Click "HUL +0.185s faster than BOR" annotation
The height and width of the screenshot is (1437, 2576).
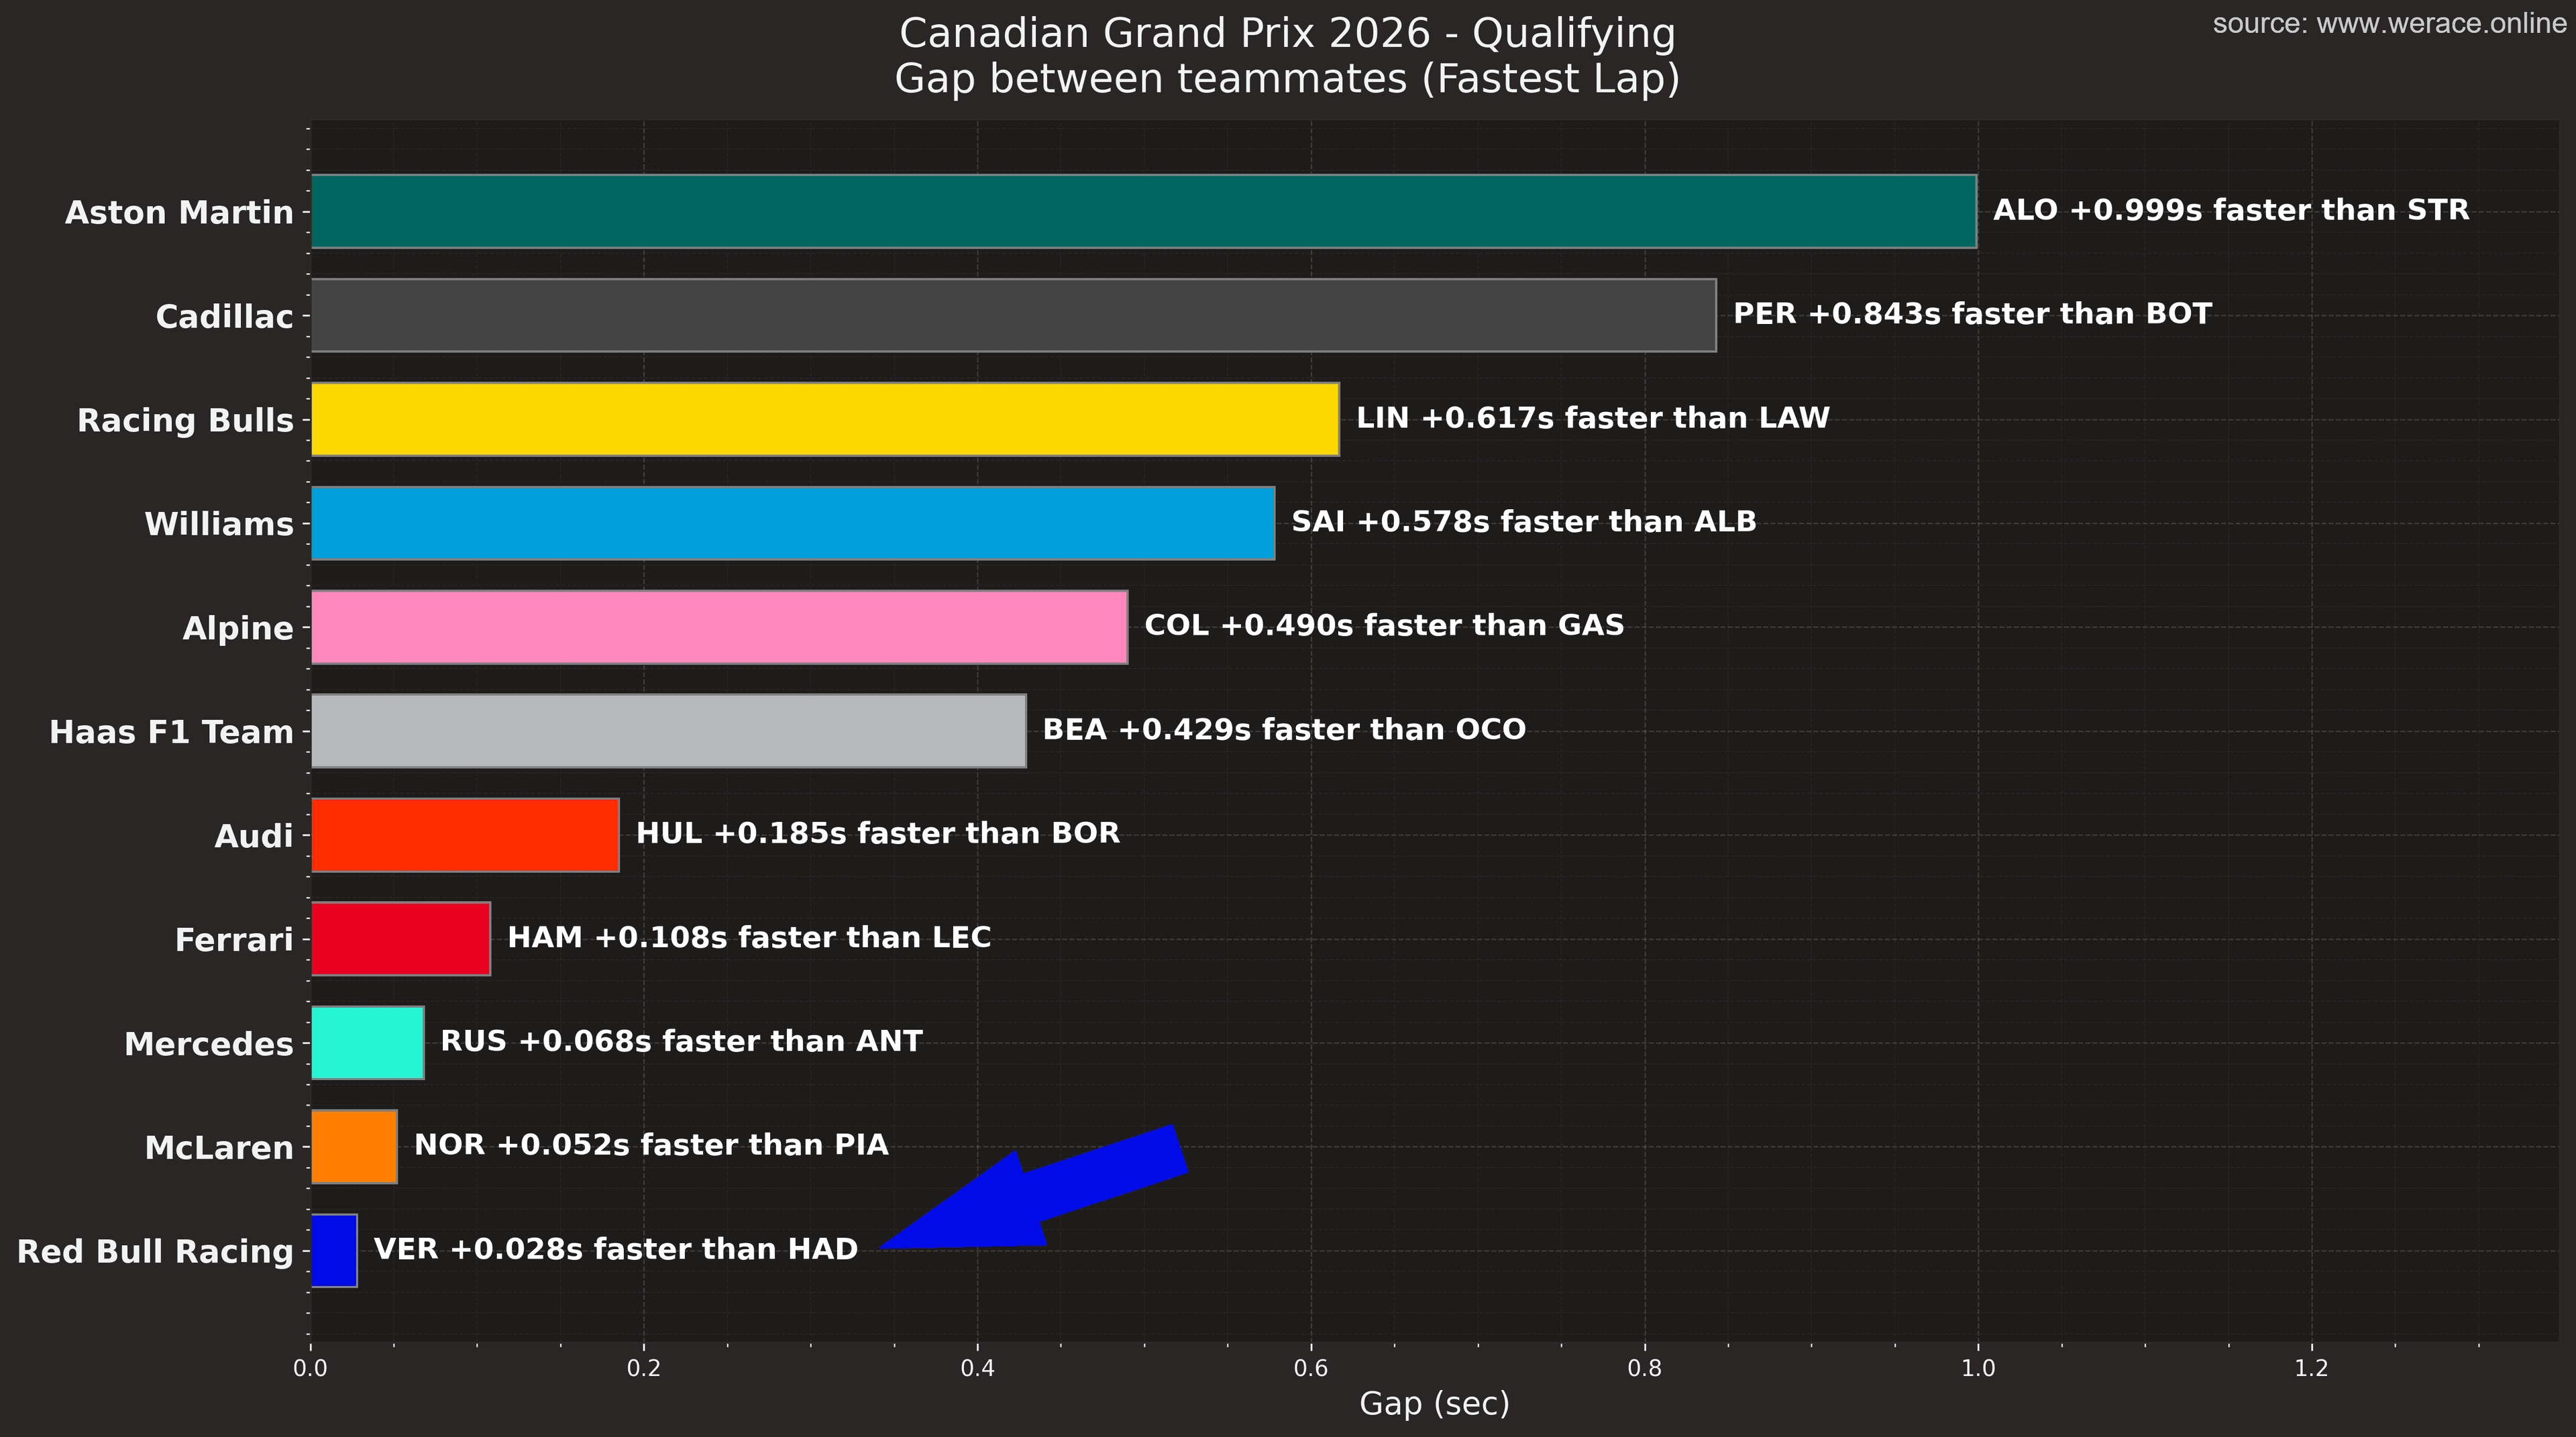tap(878, 834)
